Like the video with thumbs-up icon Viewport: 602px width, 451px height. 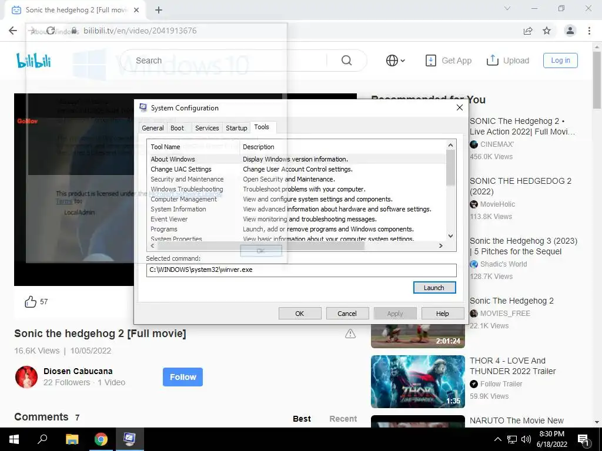coord(31,302)
